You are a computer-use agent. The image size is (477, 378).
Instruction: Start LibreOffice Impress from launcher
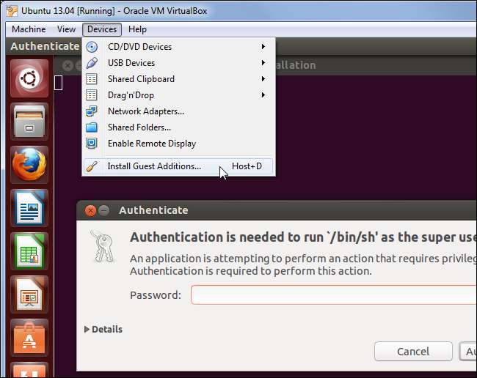29,294
